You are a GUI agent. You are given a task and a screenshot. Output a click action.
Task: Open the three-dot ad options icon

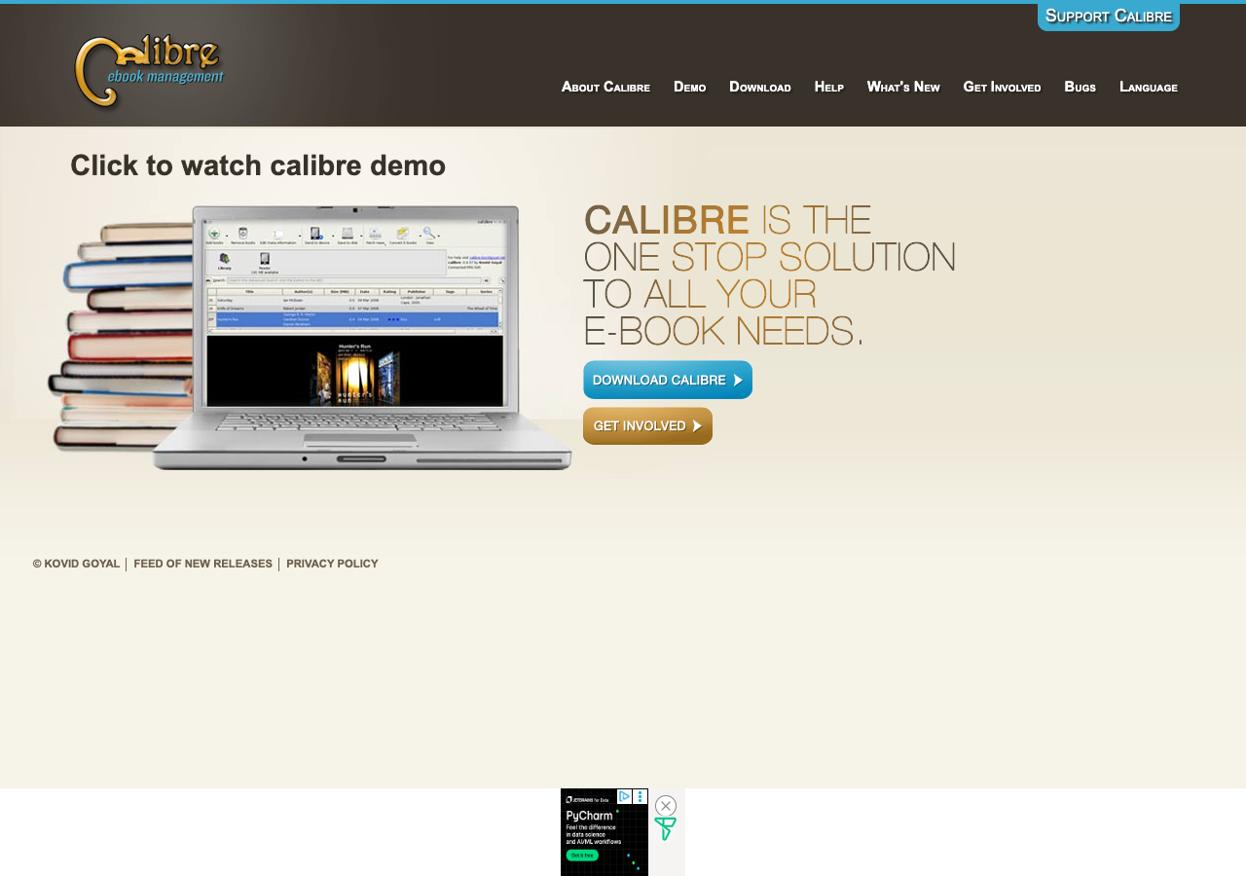pyautogui.click(x=640, y=795)
